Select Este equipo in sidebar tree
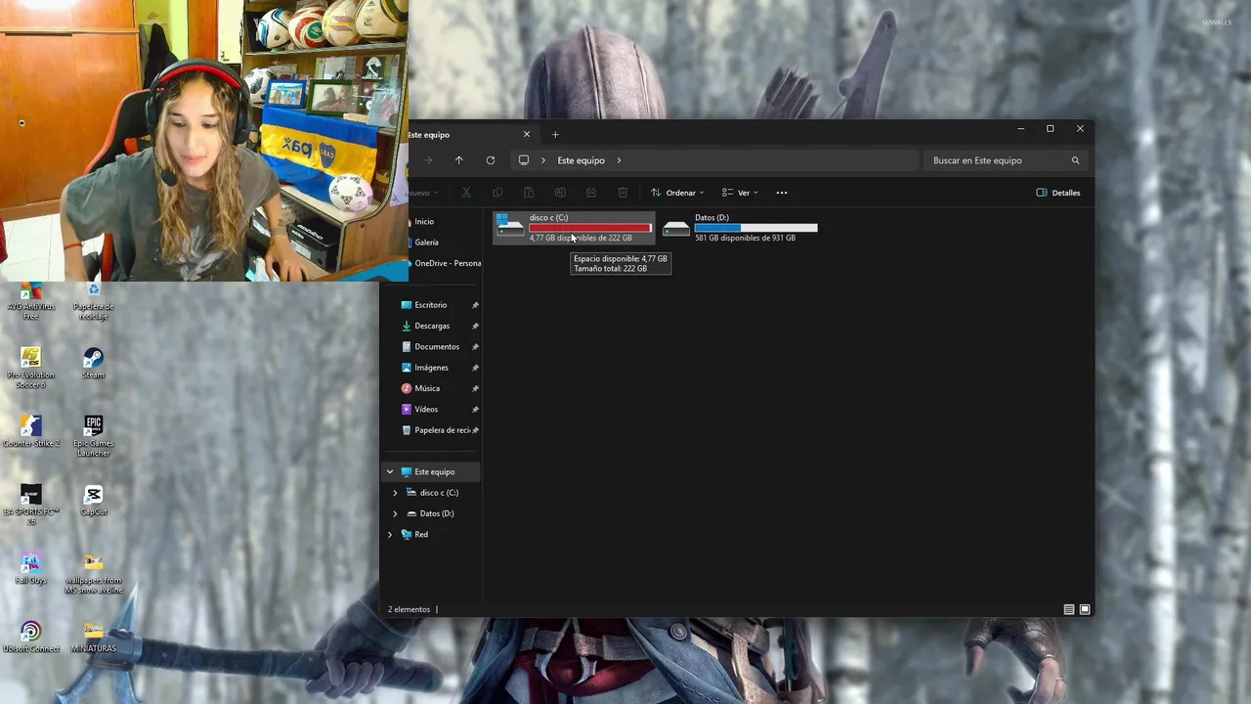 434,472
